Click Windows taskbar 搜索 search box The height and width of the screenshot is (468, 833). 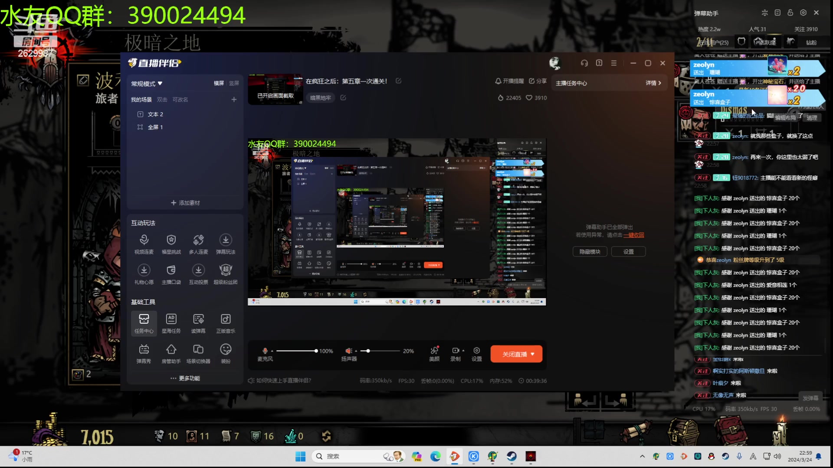[358, 456]
